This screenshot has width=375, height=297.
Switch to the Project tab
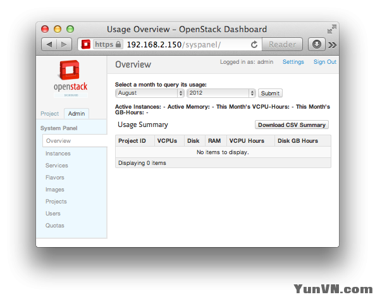tap(50, 114)
